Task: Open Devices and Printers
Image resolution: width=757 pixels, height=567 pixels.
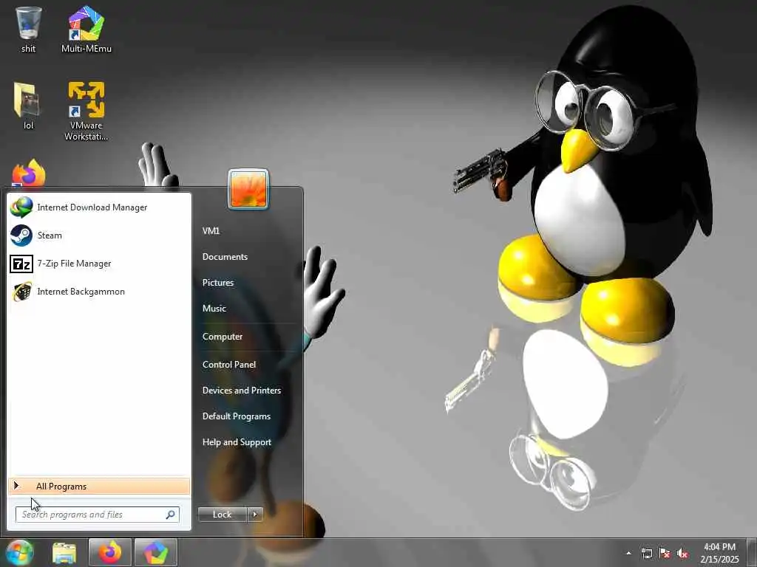Action: coord(242,391)
